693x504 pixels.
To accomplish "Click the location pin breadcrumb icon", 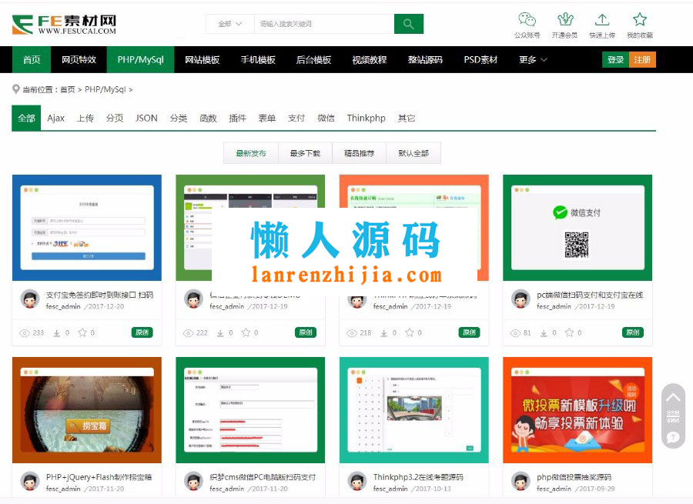I will (x=16, y=89).
